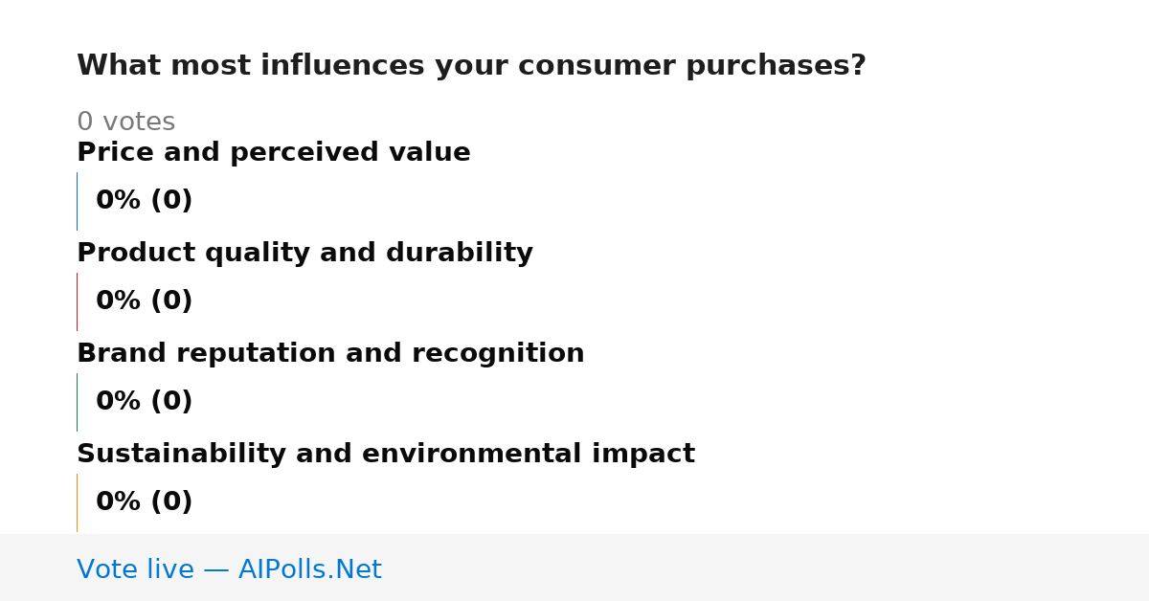Choose the Price and perceived value option

click(x=274, y=153)
